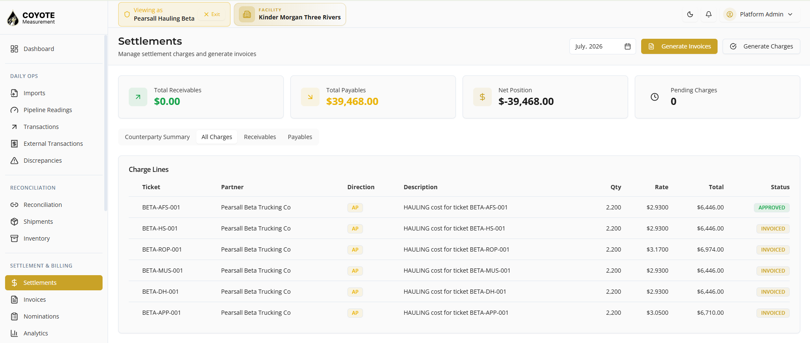
Task: Go to Imports page
Action: pyautogui.click(x=54, y=93)
